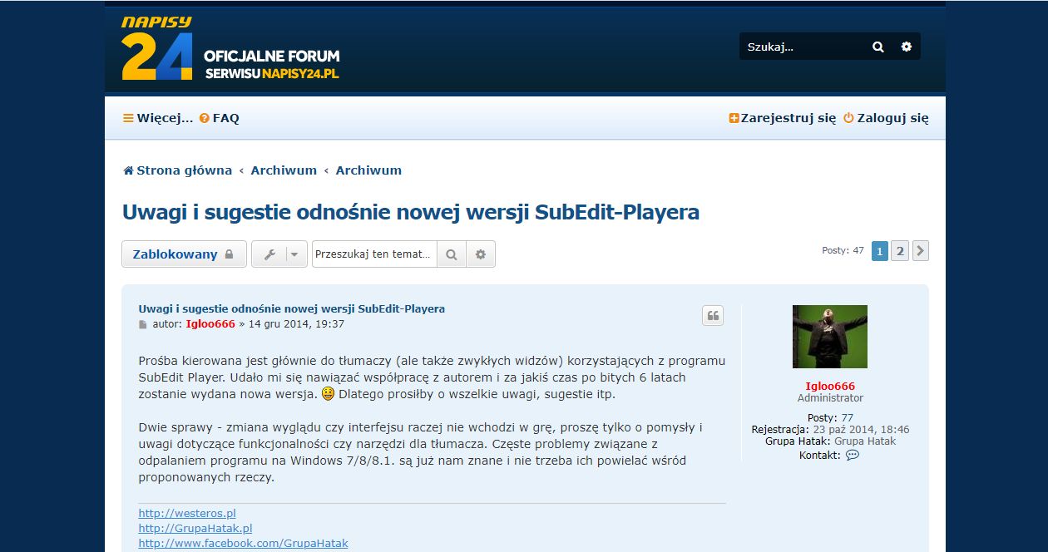Open the westeros.pl signature link

tap(187, 514)
